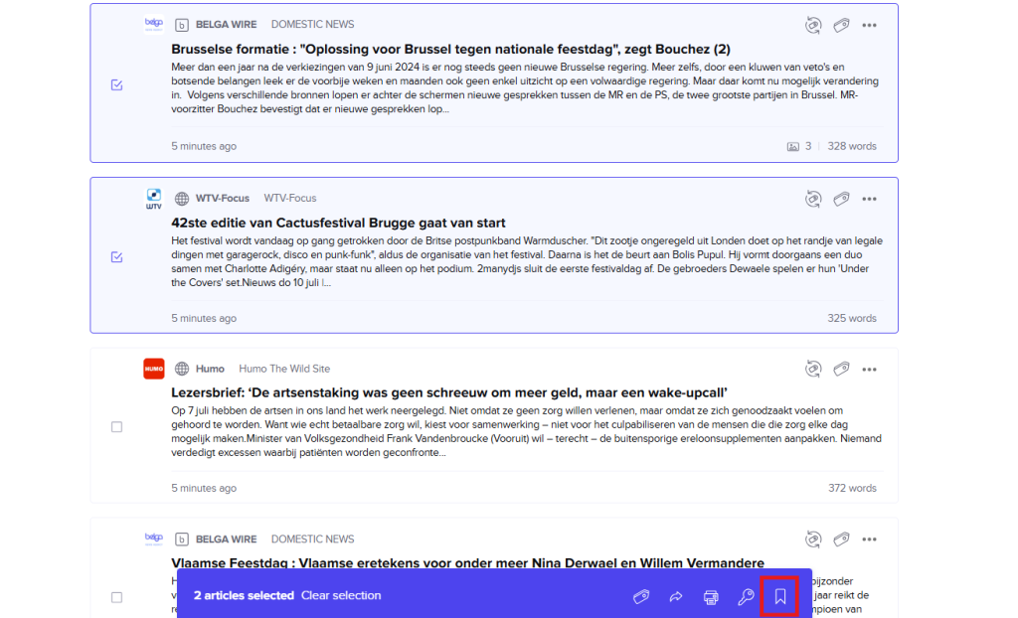Share selected articles with the arrow icon
This screenshot has height=618, width=1018.
click(676, 596)
